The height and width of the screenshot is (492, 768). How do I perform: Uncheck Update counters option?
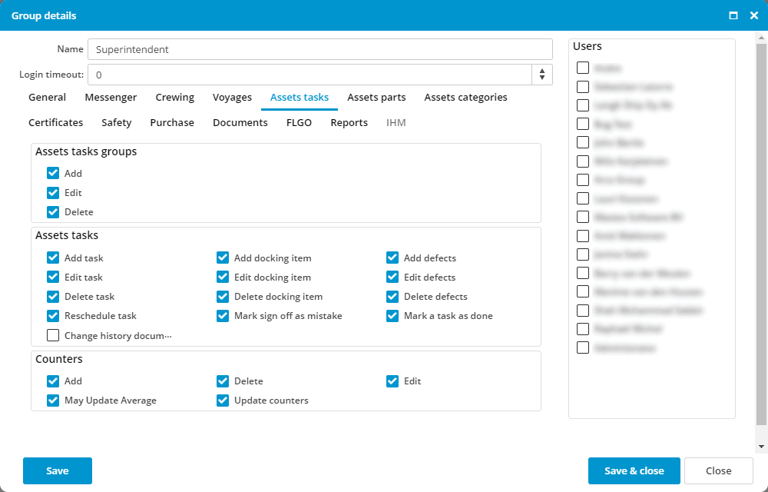coord(223,401)
